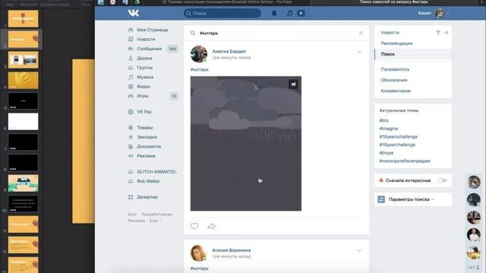Viewport: 486px width, 273px height.
Task: Click the home icon next to Моя Страница
Action: point(131,30)
